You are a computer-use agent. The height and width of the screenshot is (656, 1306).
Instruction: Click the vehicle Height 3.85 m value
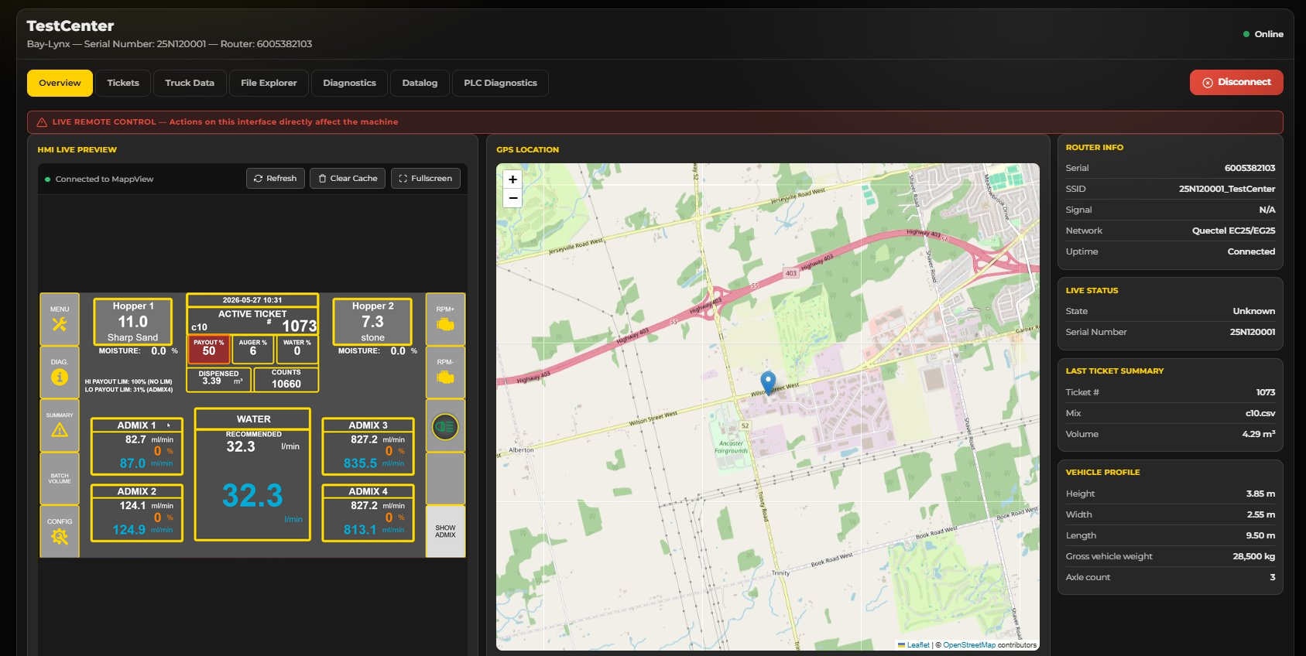tap(1260, 494)
